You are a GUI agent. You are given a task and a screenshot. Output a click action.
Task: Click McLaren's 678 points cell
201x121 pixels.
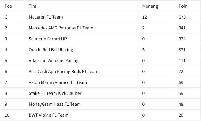pos(182,17)
